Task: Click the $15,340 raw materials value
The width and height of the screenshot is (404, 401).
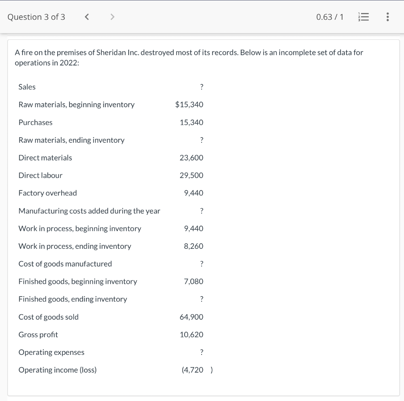Action: [189, 104]
